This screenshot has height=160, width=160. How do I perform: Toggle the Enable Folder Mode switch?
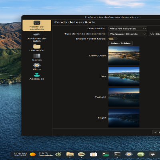(113, 39)
